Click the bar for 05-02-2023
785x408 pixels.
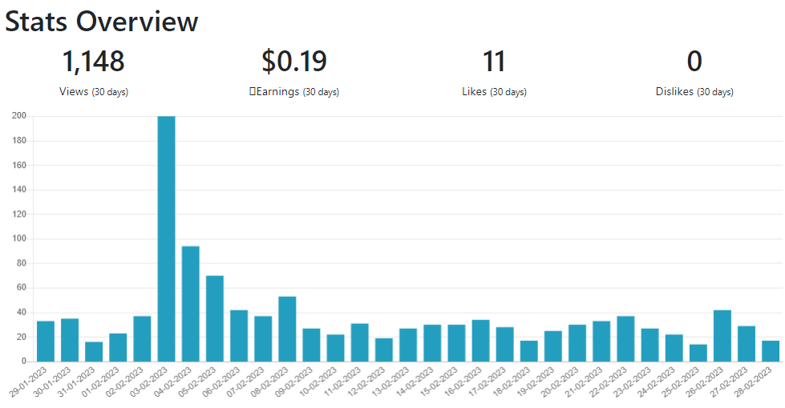point(215,318)
